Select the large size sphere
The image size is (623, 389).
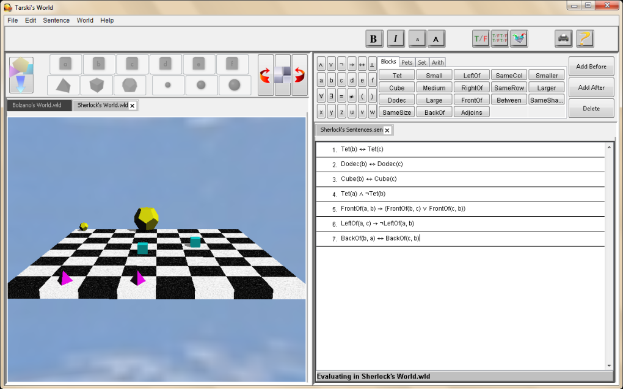235,85
